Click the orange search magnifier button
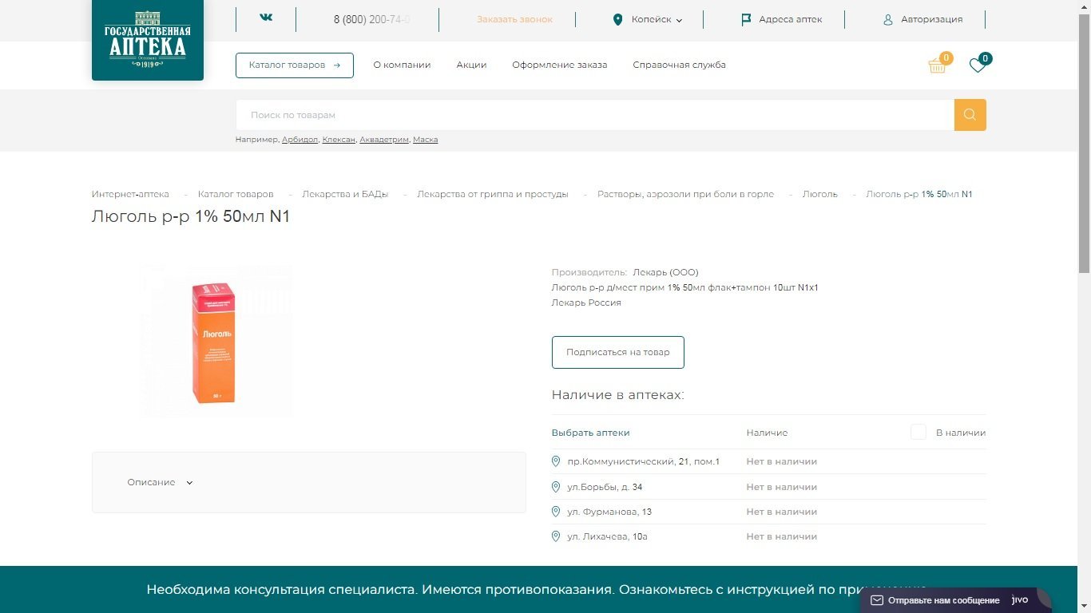This screenshot has width=1091, height=613. coord(970,115)
